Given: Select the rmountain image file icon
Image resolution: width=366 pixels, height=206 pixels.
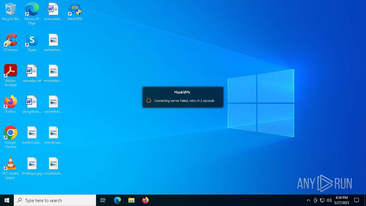Looking at the screenshot, I should click(53, 74).
